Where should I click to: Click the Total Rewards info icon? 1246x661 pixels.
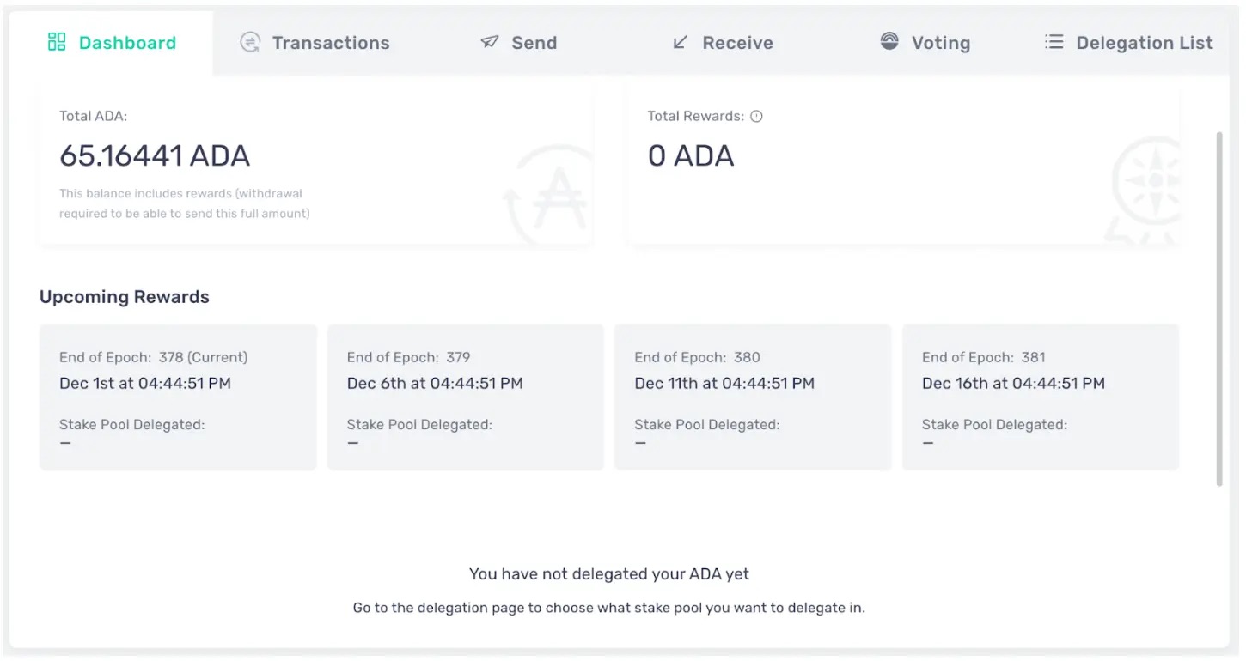[x=756, y=117]
